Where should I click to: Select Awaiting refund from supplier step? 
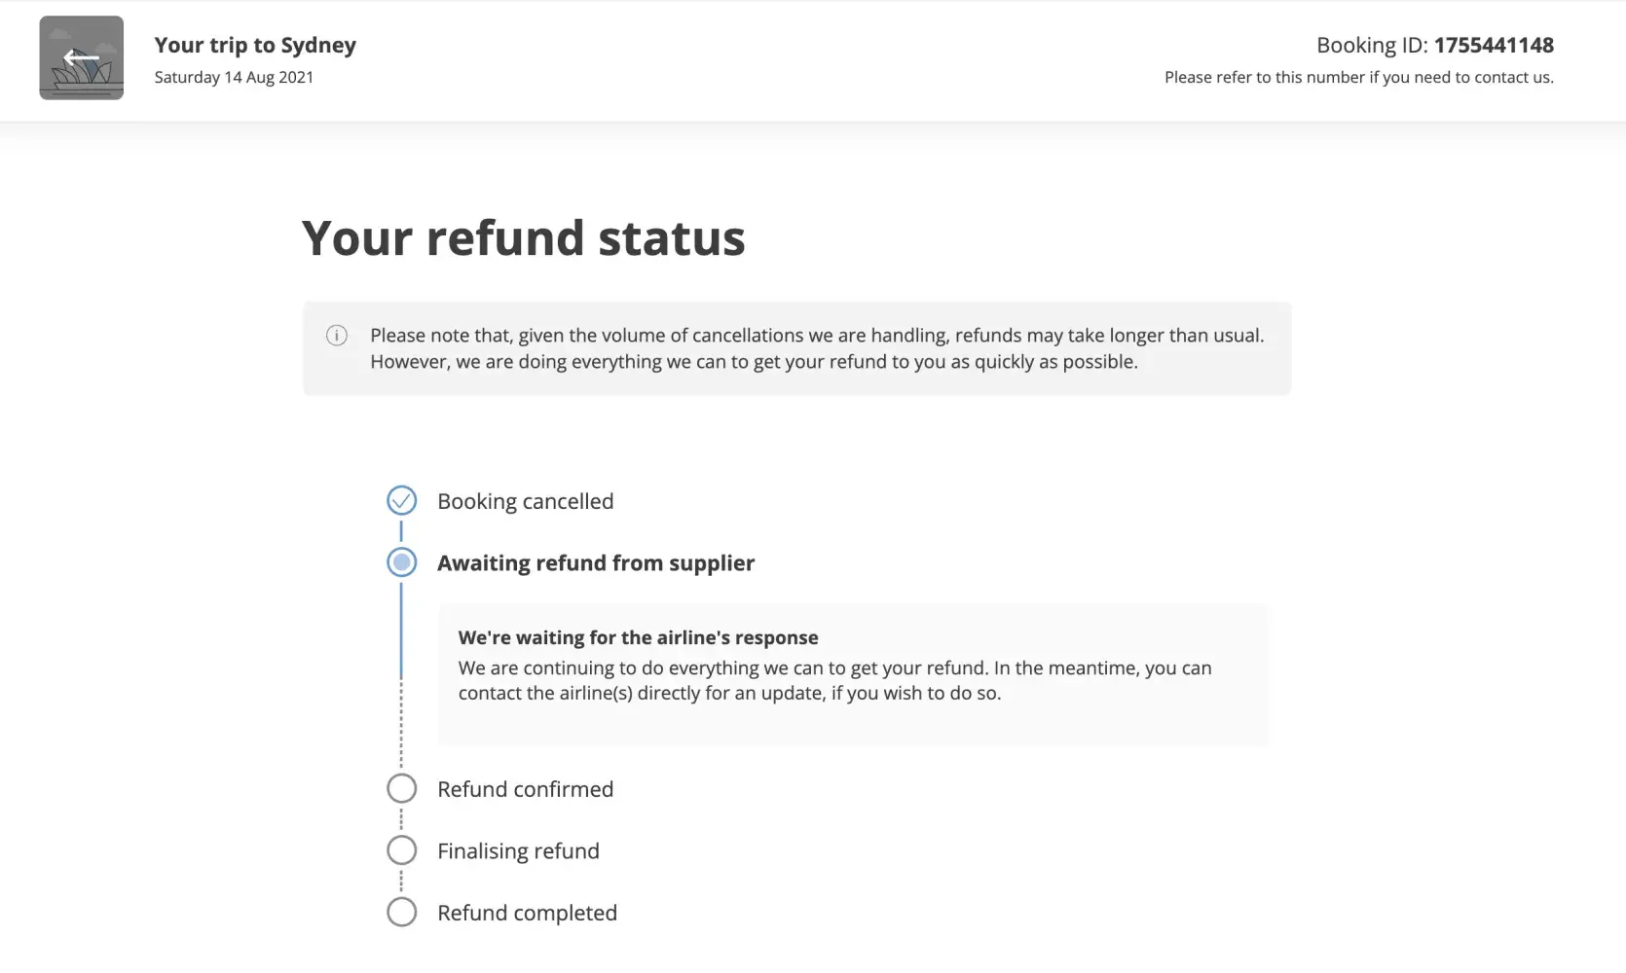point(595,563)
